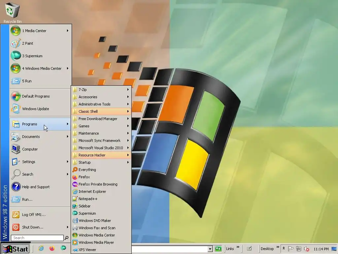Open Windows Fax and Scan
Viewport: 338px width, 254px height.
(101, 228)
